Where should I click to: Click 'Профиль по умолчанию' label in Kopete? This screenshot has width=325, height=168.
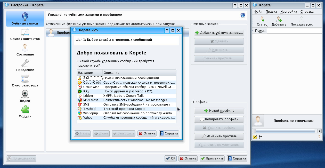point(294,121)
